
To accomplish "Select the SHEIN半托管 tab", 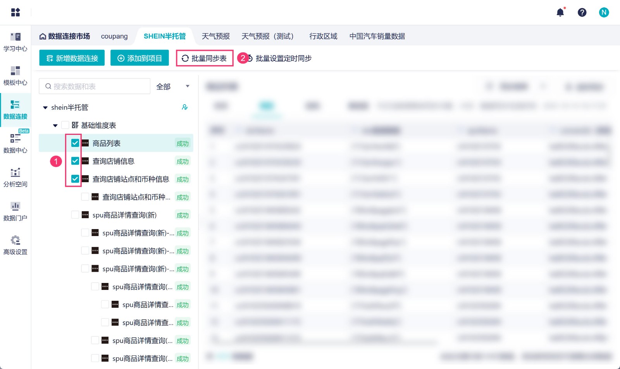I will 165,36.
